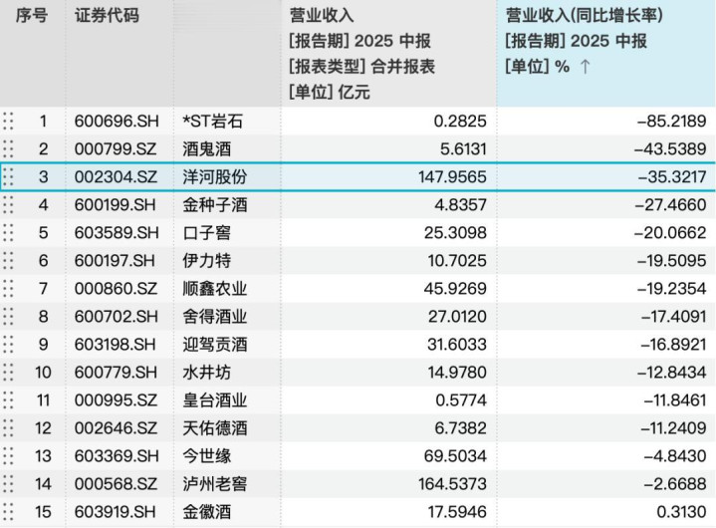Click the drag handle of 天佑德酒 row

coord(8,428)
